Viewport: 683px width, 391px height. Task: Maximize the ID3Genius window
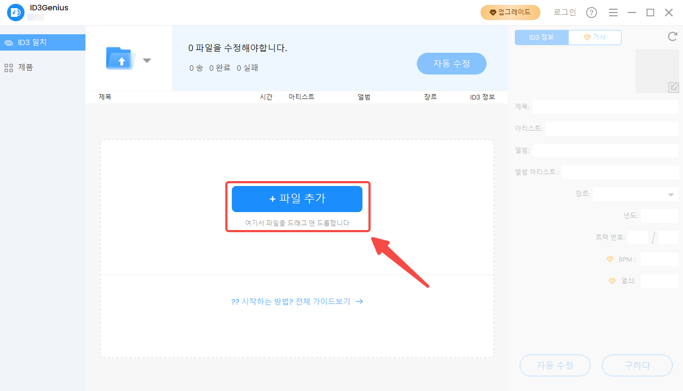coord(650,13)
